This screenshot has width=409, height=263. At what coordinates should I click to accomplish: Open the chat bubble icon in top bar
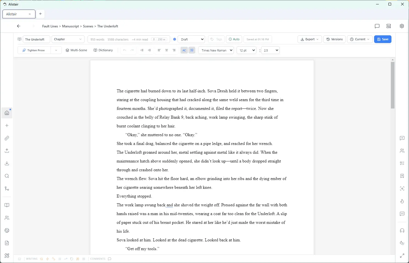coord(377,26)
